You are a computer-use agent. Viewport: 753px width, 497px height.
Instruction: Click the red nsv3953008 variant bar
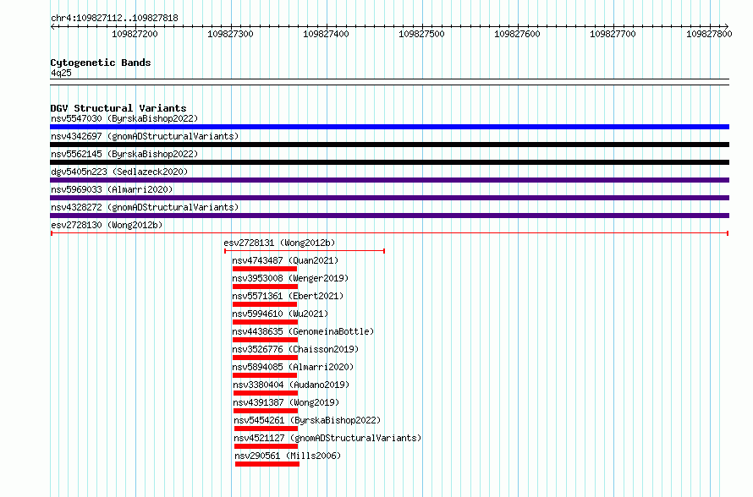265,287
